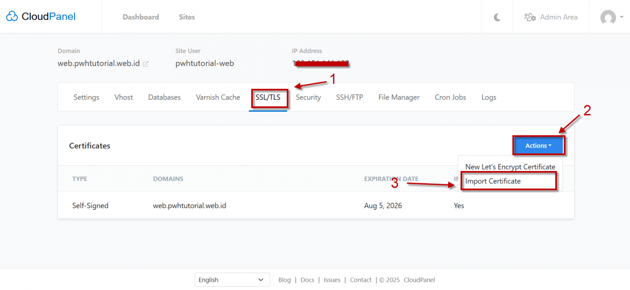Open the user avatar menu
The width and height of the screenshot is (630, 290).
pyautogui.click(x=608, y=17)
